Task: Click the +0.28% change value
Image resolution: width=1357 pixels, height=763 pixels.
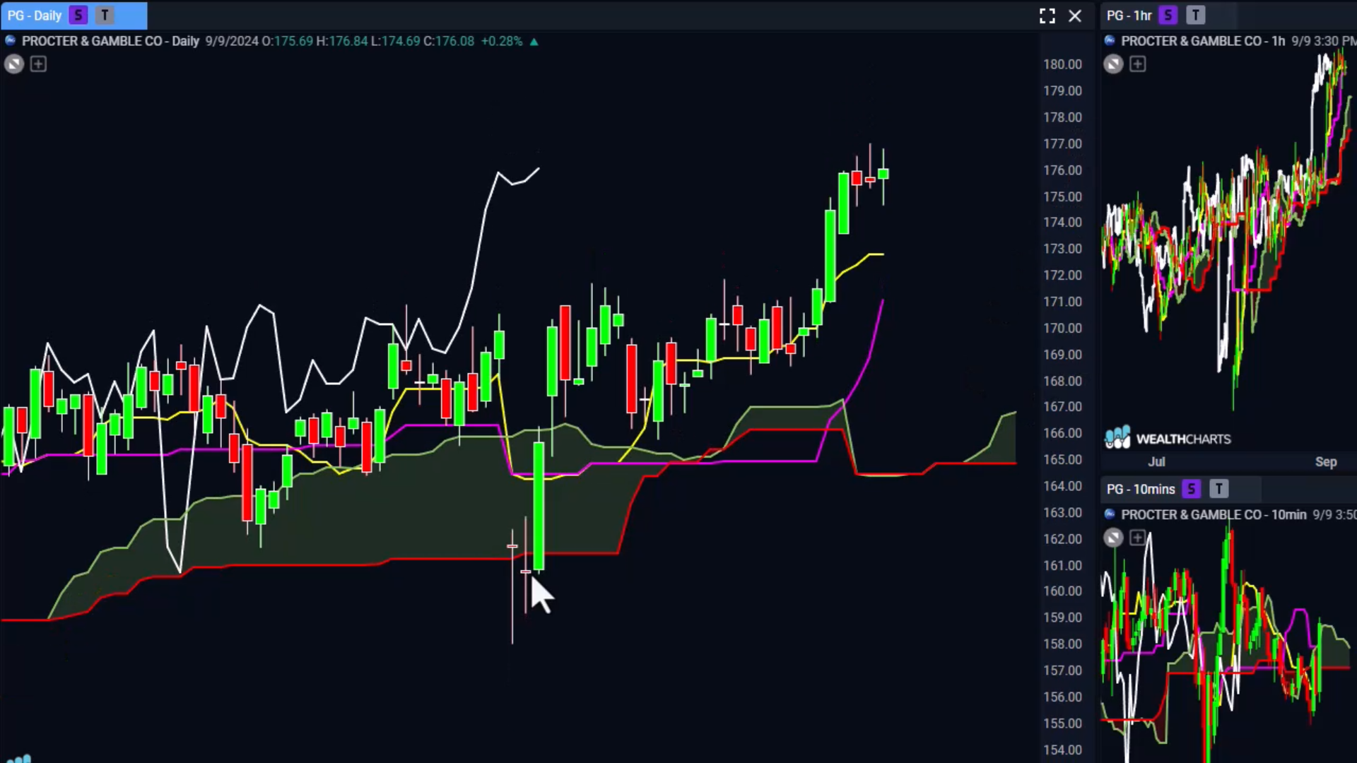Action: tap(502, 41)
